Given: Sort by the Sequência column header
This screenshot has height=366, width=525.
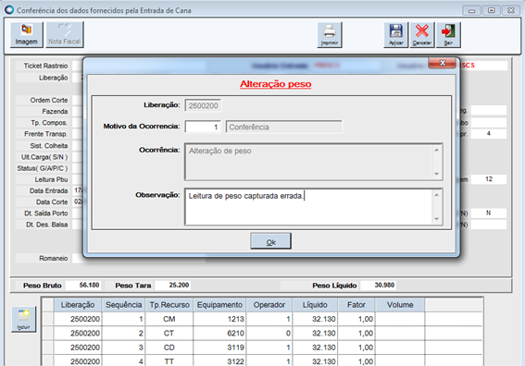Looking at the screenshot, I should tap(123, 305).
